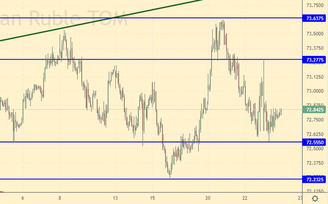
Task: Select the horizontal line at 73.2775
Action: 145,60
